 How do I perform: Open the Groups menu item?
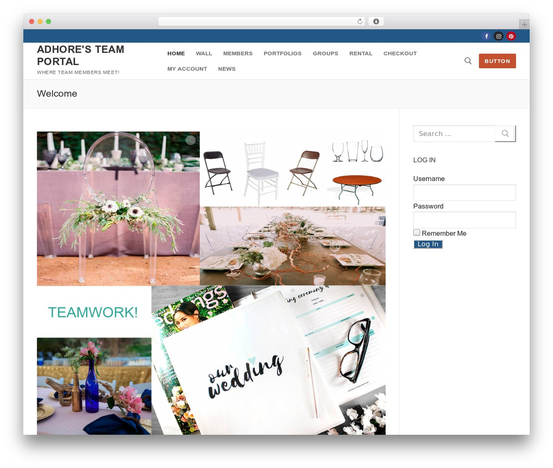tap(325, 54)
